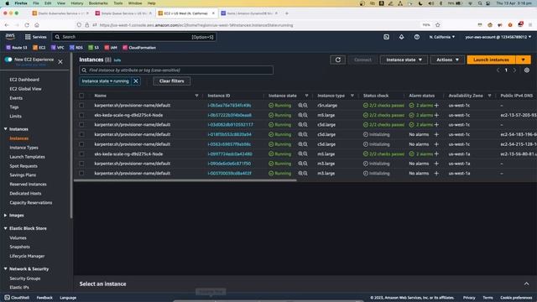This screenshot has height=302, width=537.
Task: Click the Feedback link in the footer
Action: (x=44, y=298)
